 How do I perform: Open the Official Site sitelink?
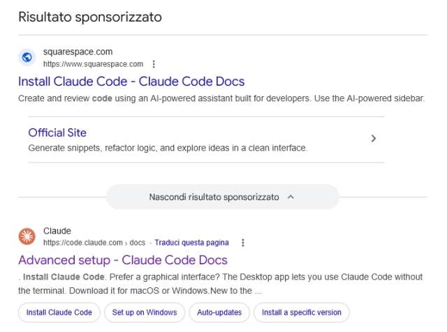coord(57,133)
